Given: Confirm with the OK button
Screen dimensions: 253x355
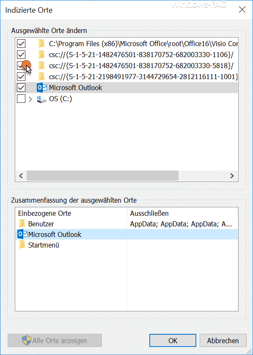Looking at the screenshot, I should (173, 341).
